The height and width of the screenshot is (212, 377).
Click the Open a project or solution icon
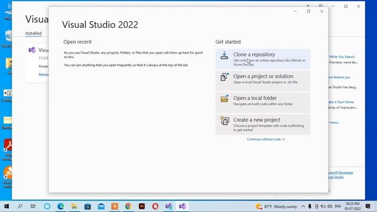[224, 77]
